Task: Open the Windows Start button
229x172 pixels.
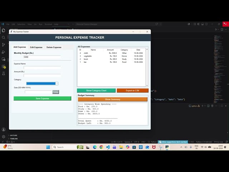Action: [48, 147]
